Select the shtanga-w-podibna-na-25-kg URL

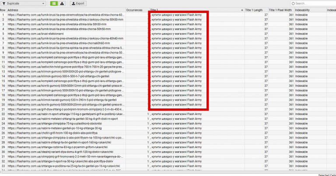coord(64,166)
